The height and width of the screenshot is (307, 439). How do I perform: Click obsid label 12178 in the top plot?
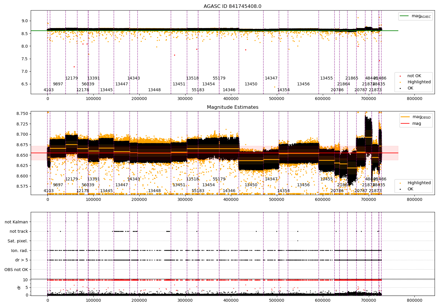point(83,90)
